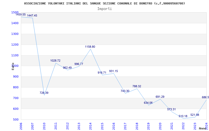Select the 996.77 value label

tap(79, 64)
